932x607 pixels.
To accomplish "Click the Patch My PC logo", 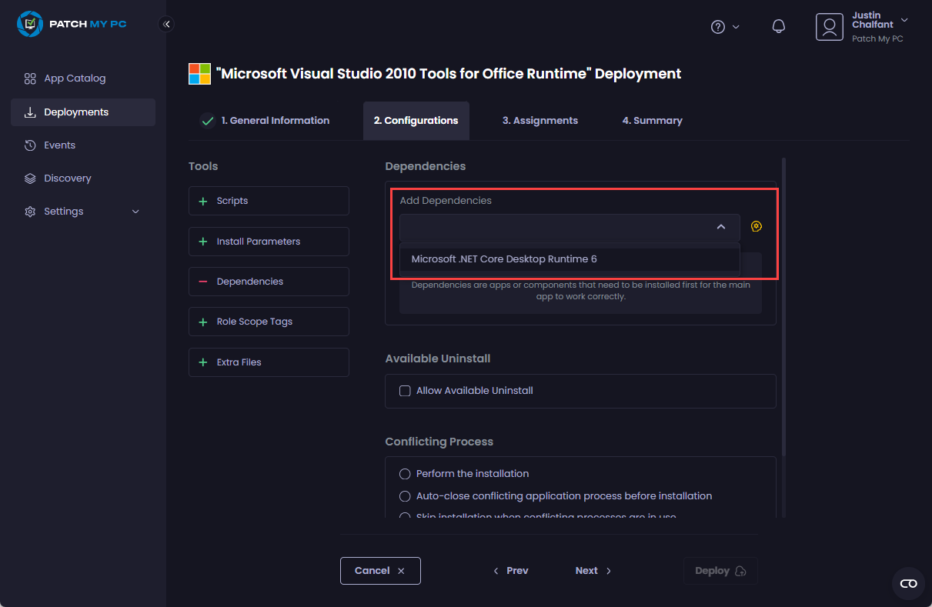I will point(72,24).
